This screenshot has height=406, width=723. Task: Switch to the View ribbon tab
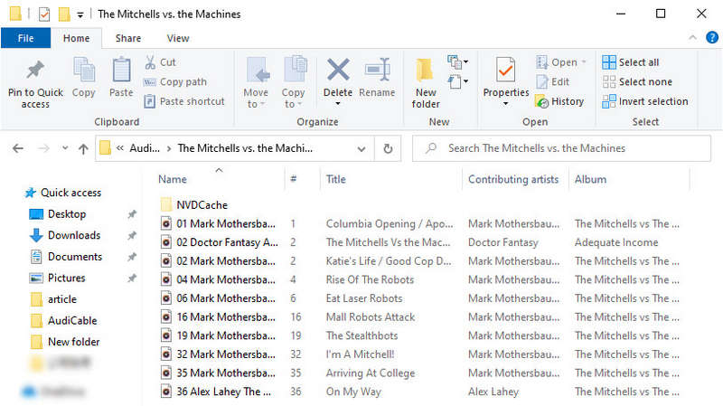[x=178, y=38]
